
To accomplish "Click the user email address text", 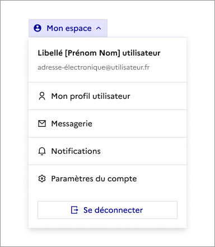I will pyautogui.click(x=94, y=67).
